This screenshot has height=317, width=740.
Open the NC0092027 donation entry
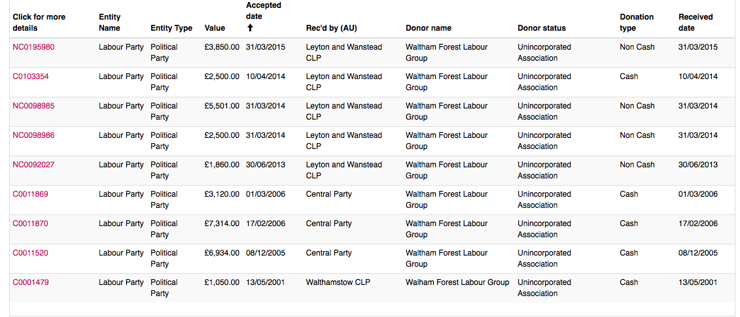(33, 165)
